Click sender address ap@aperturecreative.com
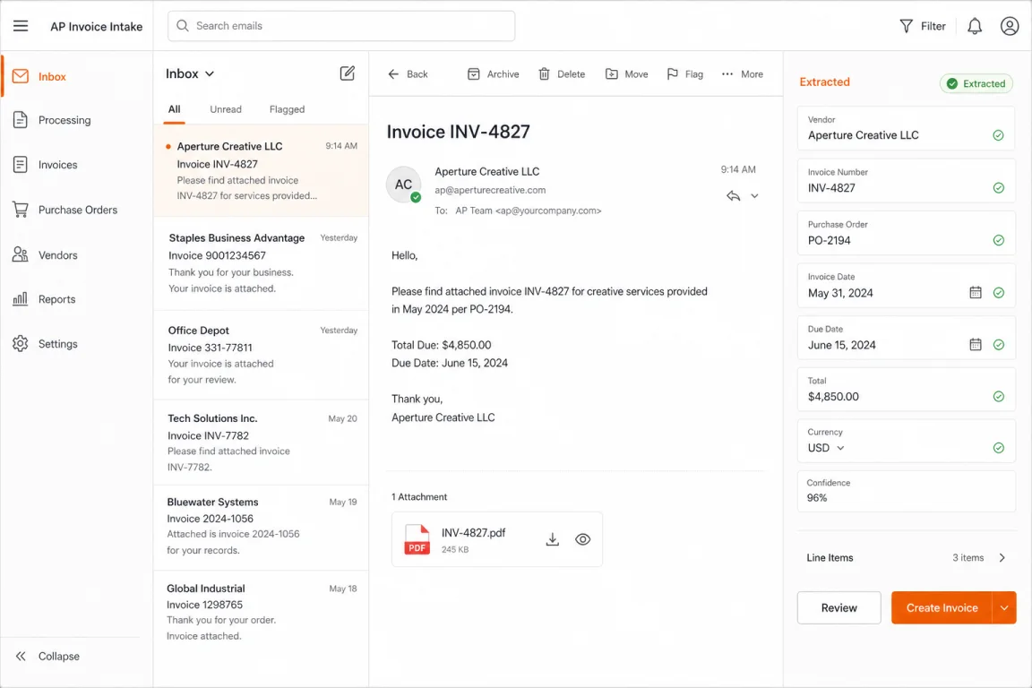This screenshot has width=1032, height=688. point(490,190)
